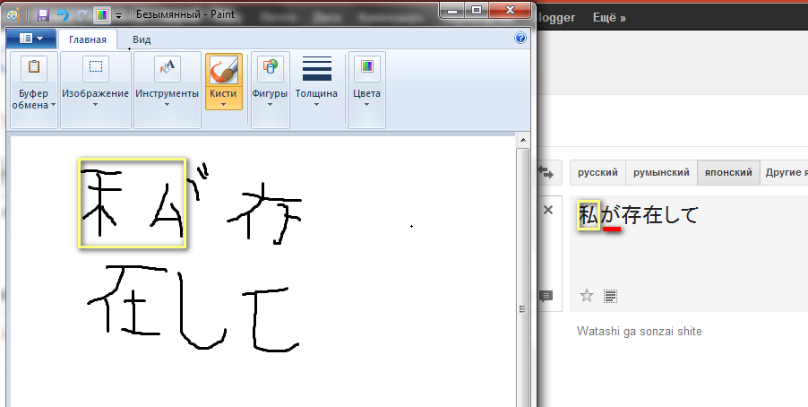This screenshot has width=808, height=407.
Task: Click the speech bubble icon beside translation box
Action: point(546,296)
